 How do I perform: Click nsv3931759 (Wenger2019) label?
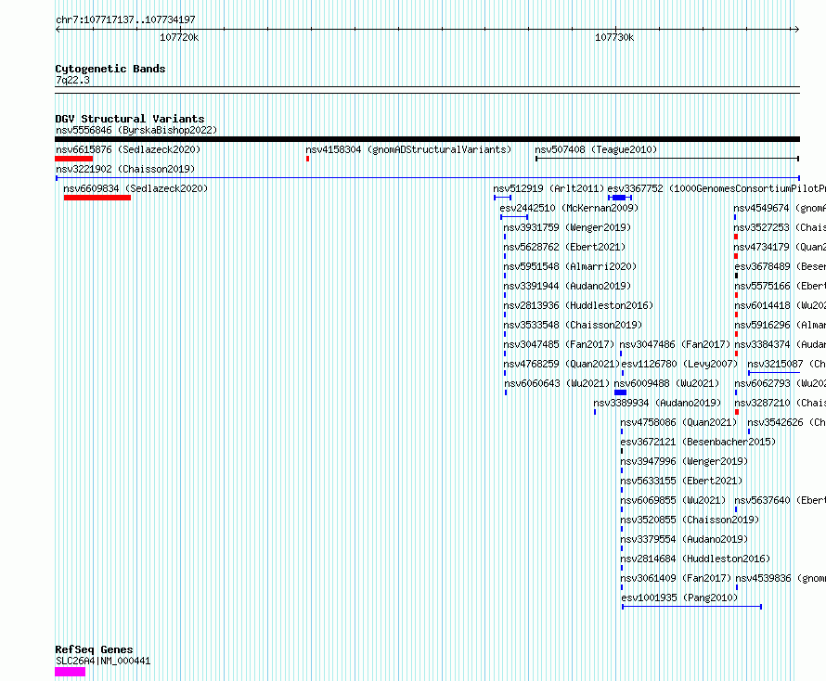click(x=567, y=227)
